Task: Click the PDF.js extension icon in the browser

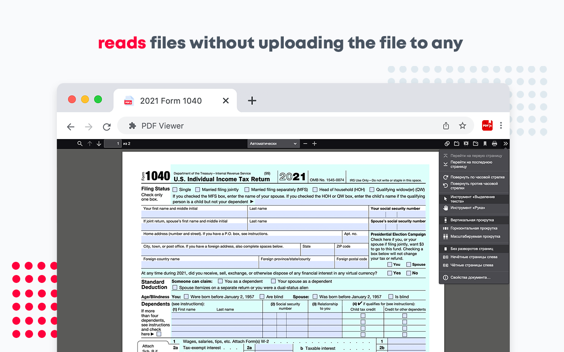Action: click(487, 125)
